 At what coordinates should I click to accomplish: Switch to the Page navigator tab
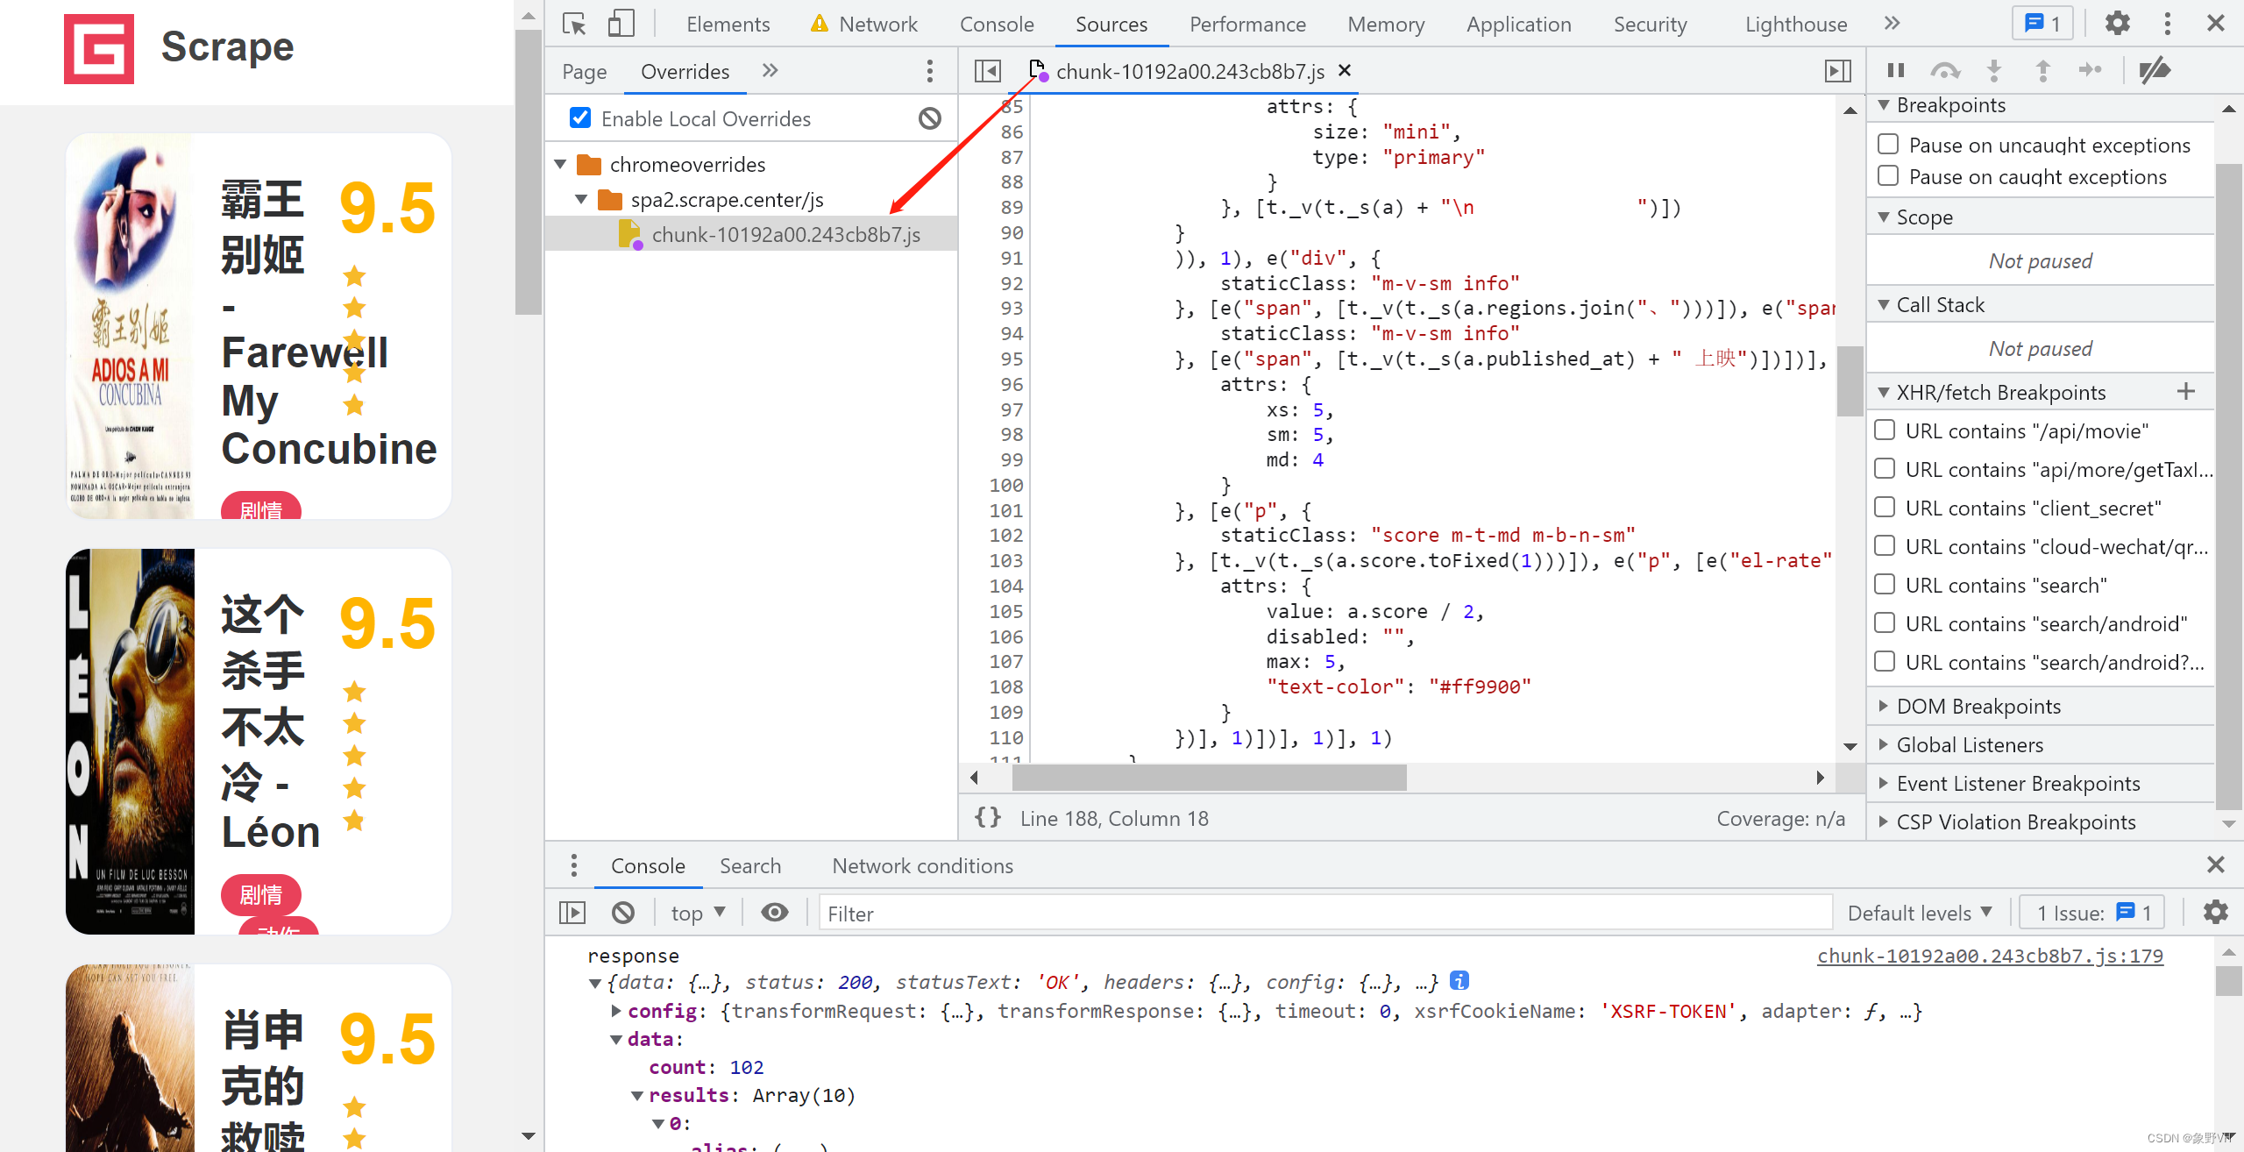pos(584,71)
